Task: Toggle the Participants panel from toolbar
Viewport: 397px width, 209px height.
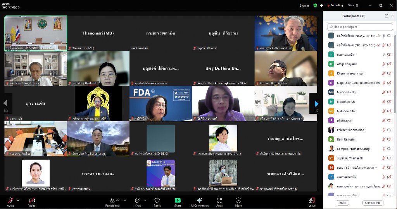Action: 112,202
